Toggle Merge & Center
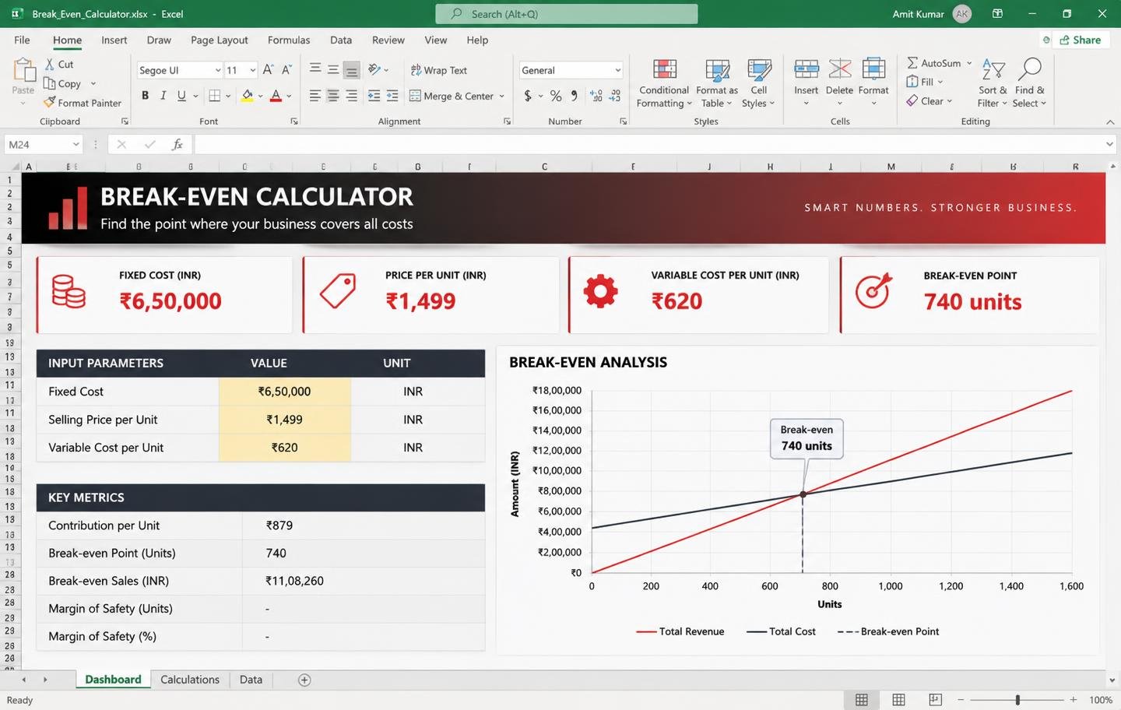Viewport: 1121px width, 710px height. click(452, 96)
